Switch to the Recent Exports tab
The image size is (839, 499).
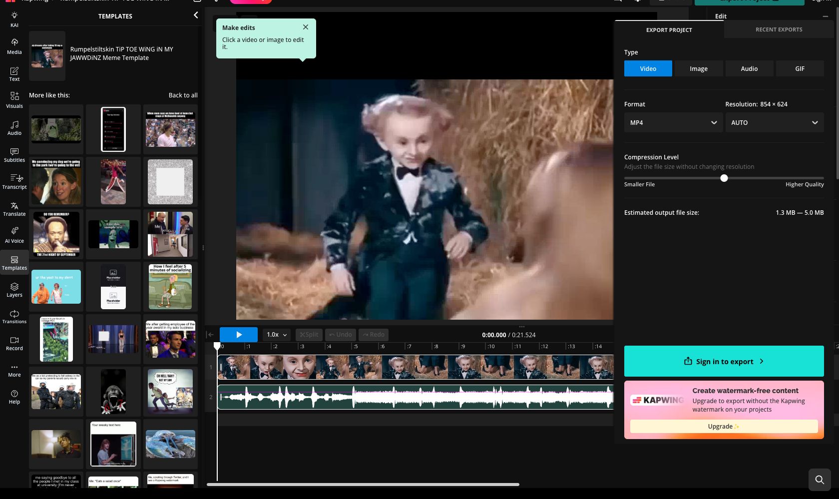coord(779,29)
